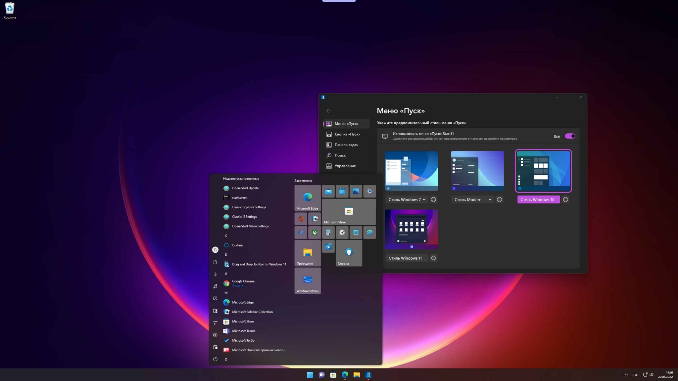
Task: Open the 'Проводник' tile
Action: tap(308, 253)
